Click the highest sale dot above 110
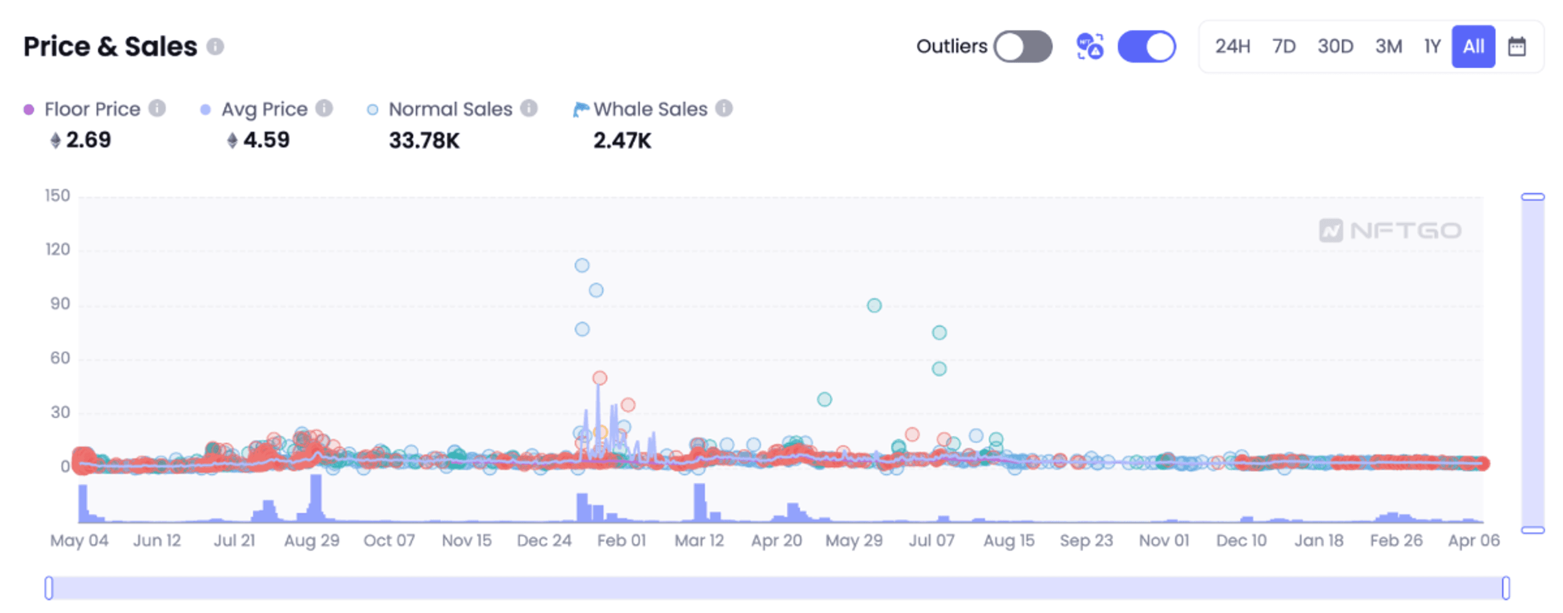Image resolution: width=1563 pixels, height=613 pixels. pyautogui.click(x=582, y=265)
